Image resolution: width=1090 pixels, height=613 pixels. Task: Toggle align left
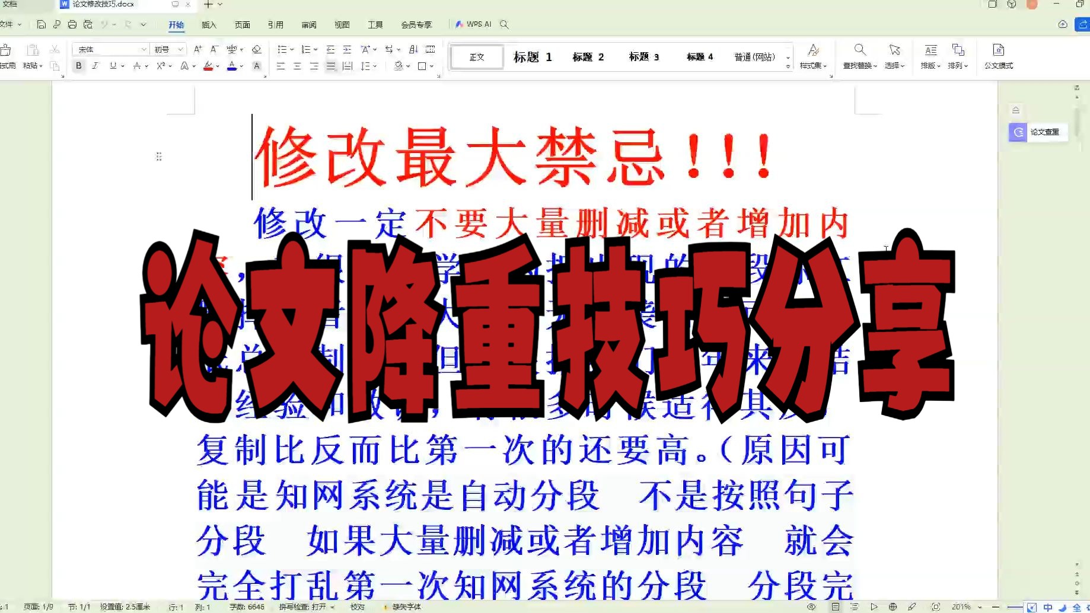pyautogui.click(x=281, y=66)
